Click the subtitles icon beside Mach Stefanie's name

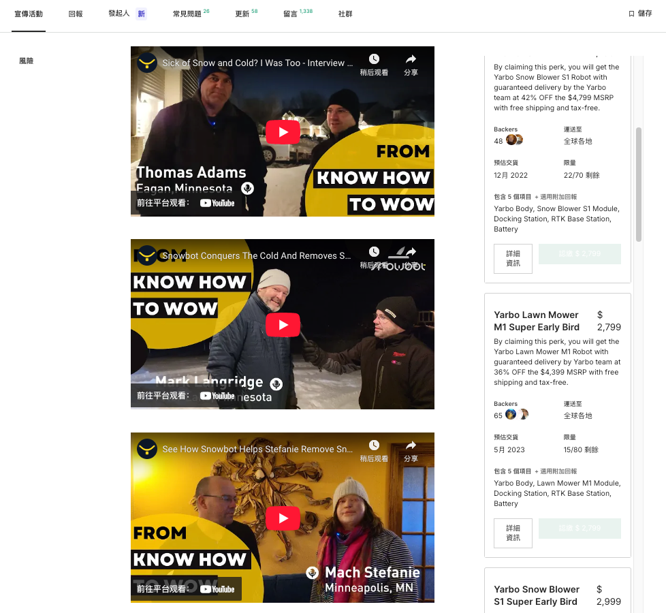tap(312, 573)
